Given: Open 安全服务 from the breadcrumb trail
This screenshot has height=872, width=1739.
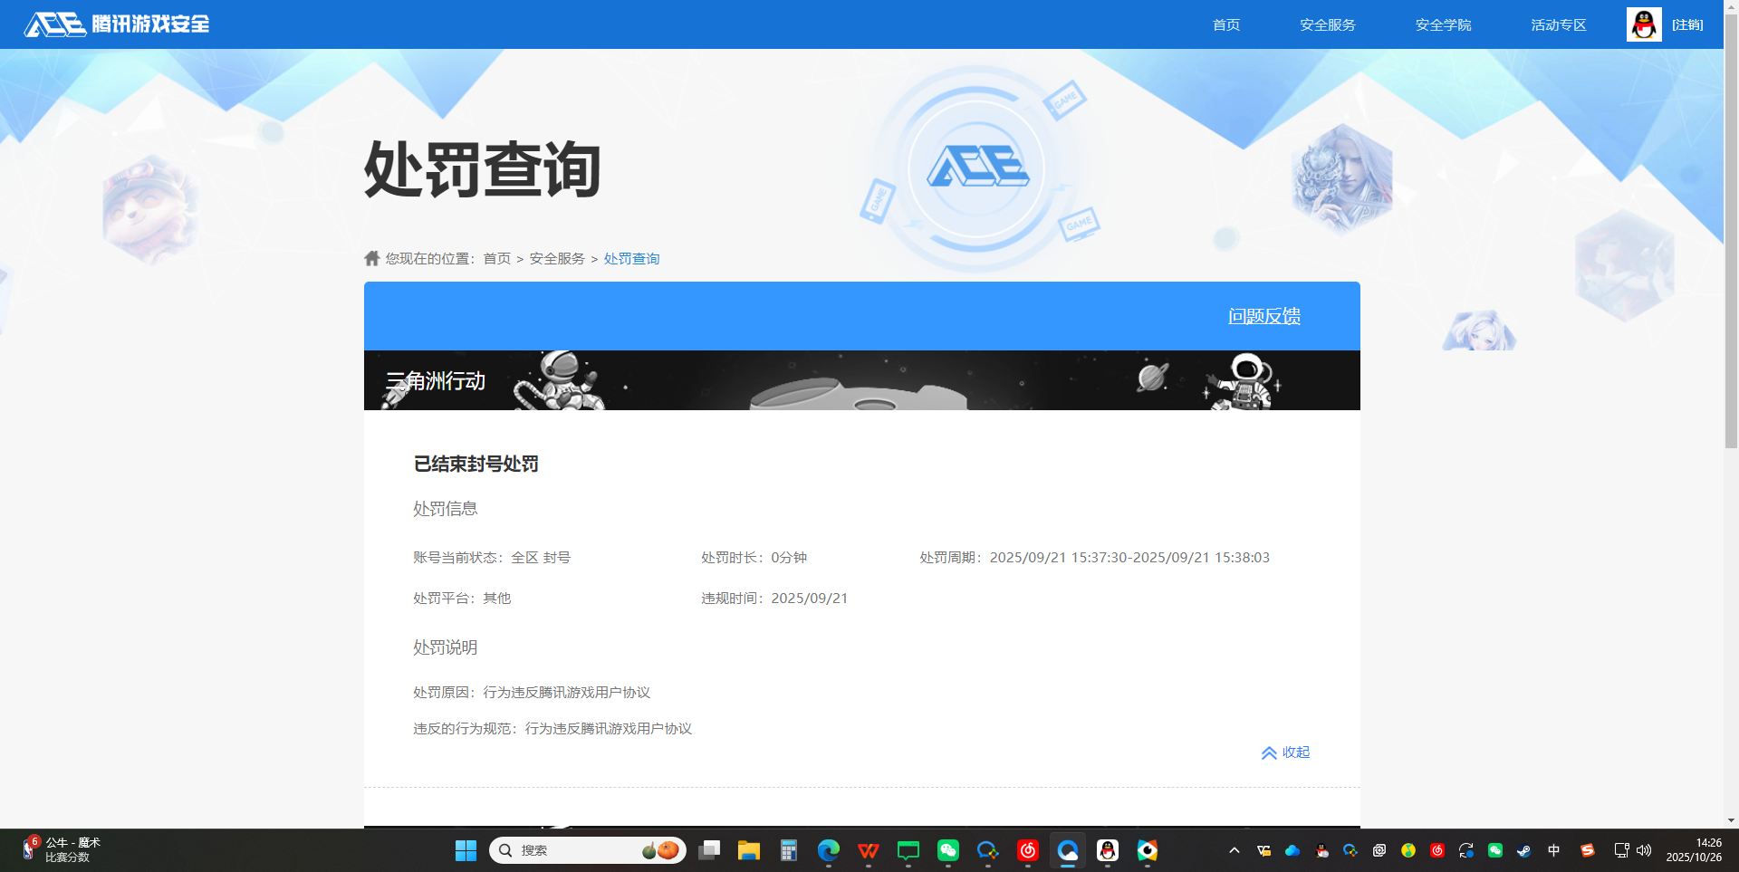Looking at the screenshot, I should [555, 258].
